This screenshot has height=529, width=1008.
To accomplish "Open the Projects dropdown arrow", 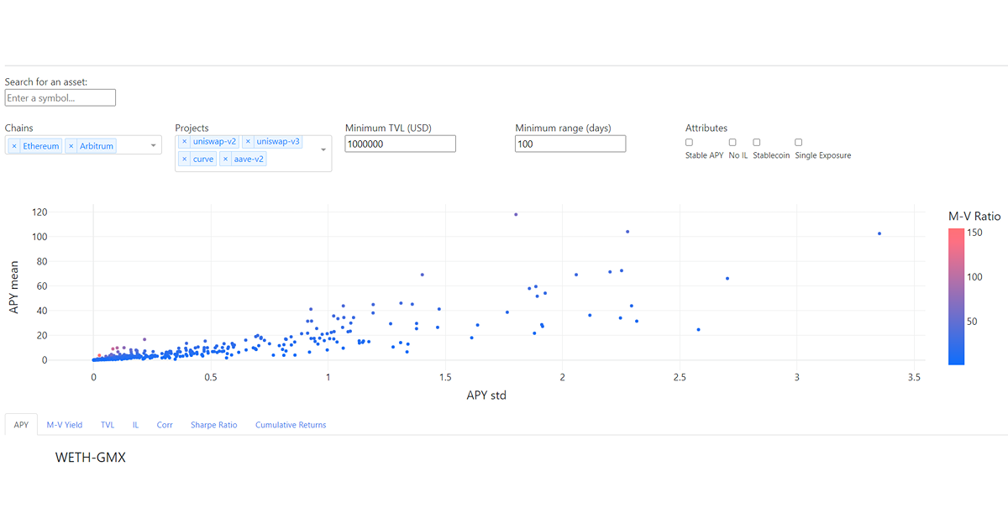I will [323, 150].
